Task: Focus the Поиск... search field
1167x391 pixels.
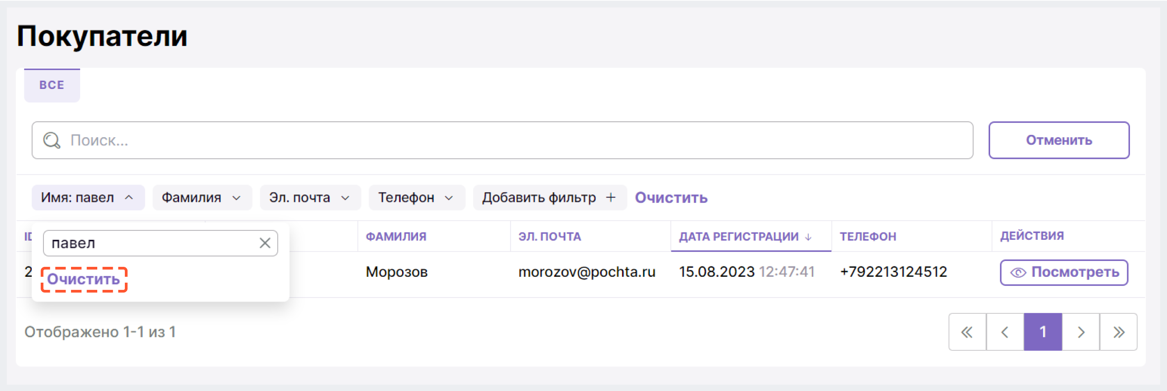Action: (x=503, y=140)
